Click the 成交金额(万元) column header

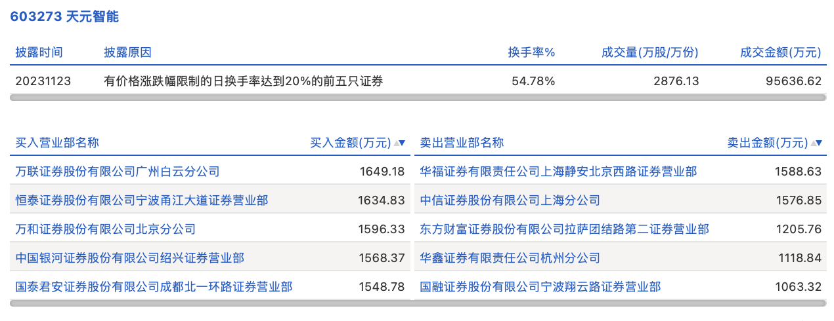780,52
